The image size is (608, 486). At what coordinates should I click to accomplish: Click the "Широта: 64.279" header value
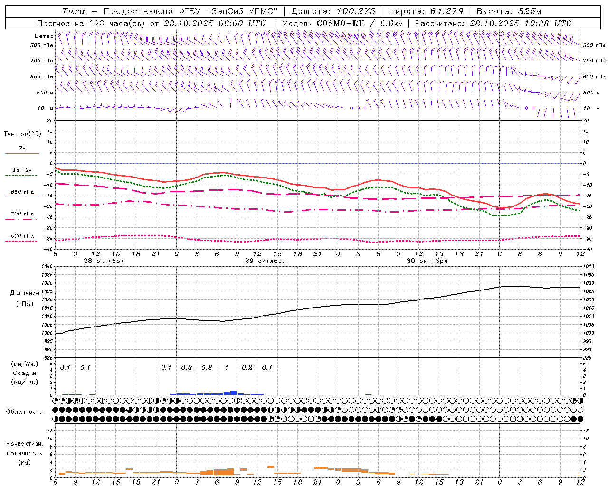[426, 11]
